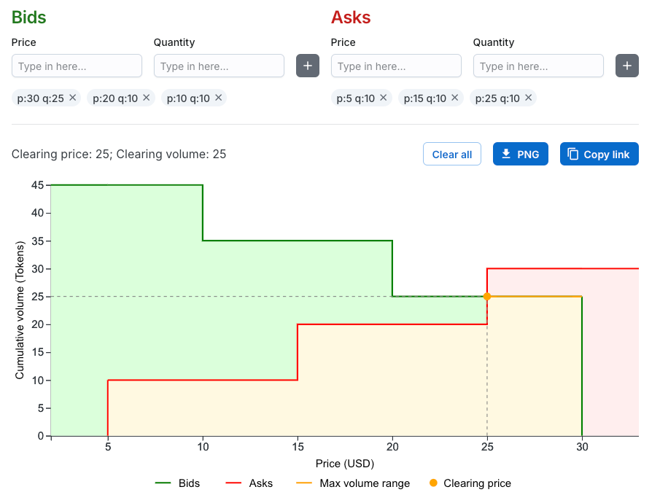Click the 45 tick label on volume axis

(x=37, y=184)
